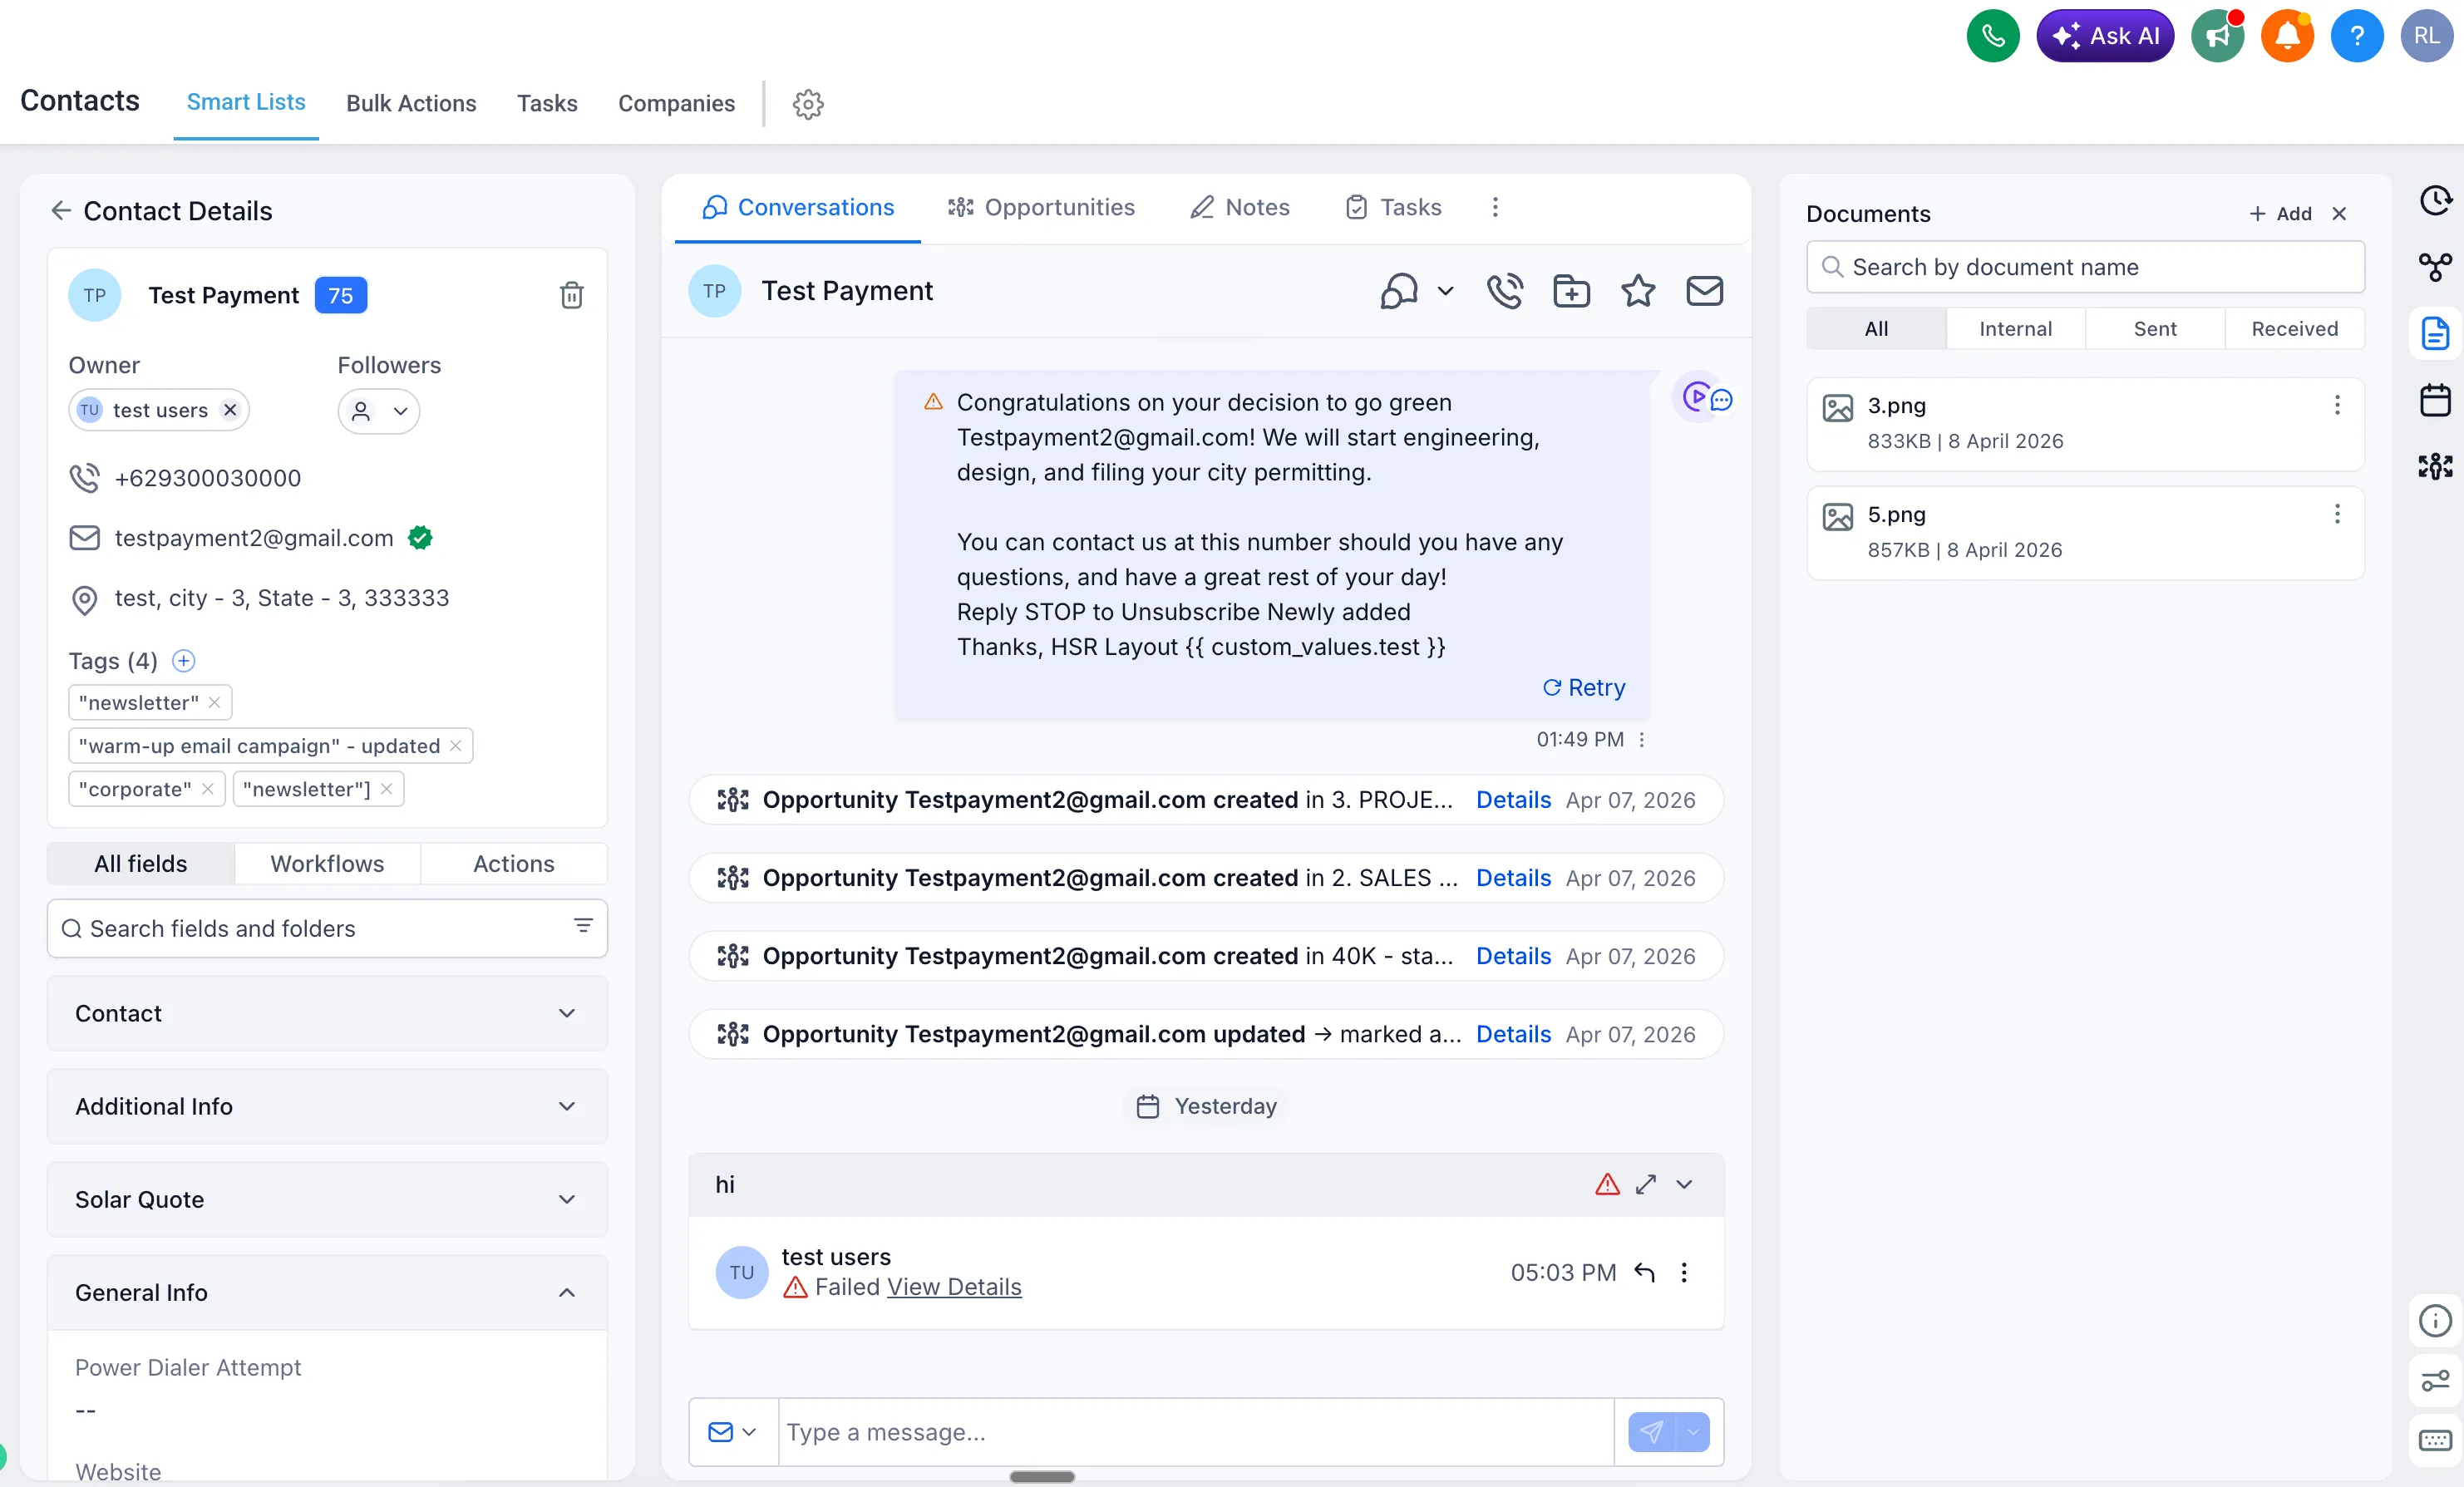Image resolution: width=2464 pixels, height=1487 pixels.
Task: Delete the Test Payment contact
Action: point(572,294)
